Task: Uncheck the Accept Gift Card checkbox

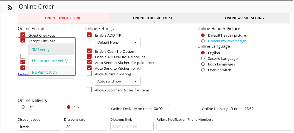Action: (x=23, y=41)
